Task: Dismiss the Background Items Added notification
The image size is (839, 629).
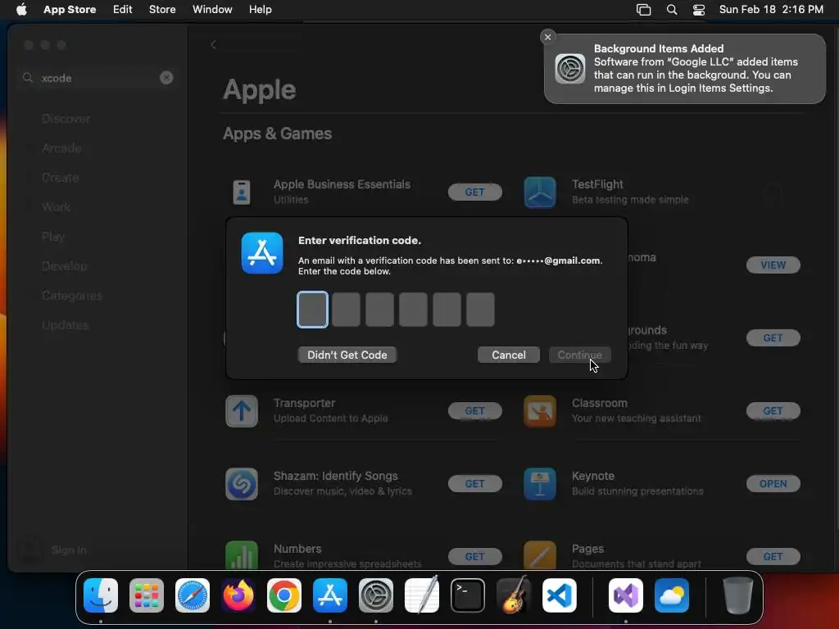Action: (x=547, y=37)
